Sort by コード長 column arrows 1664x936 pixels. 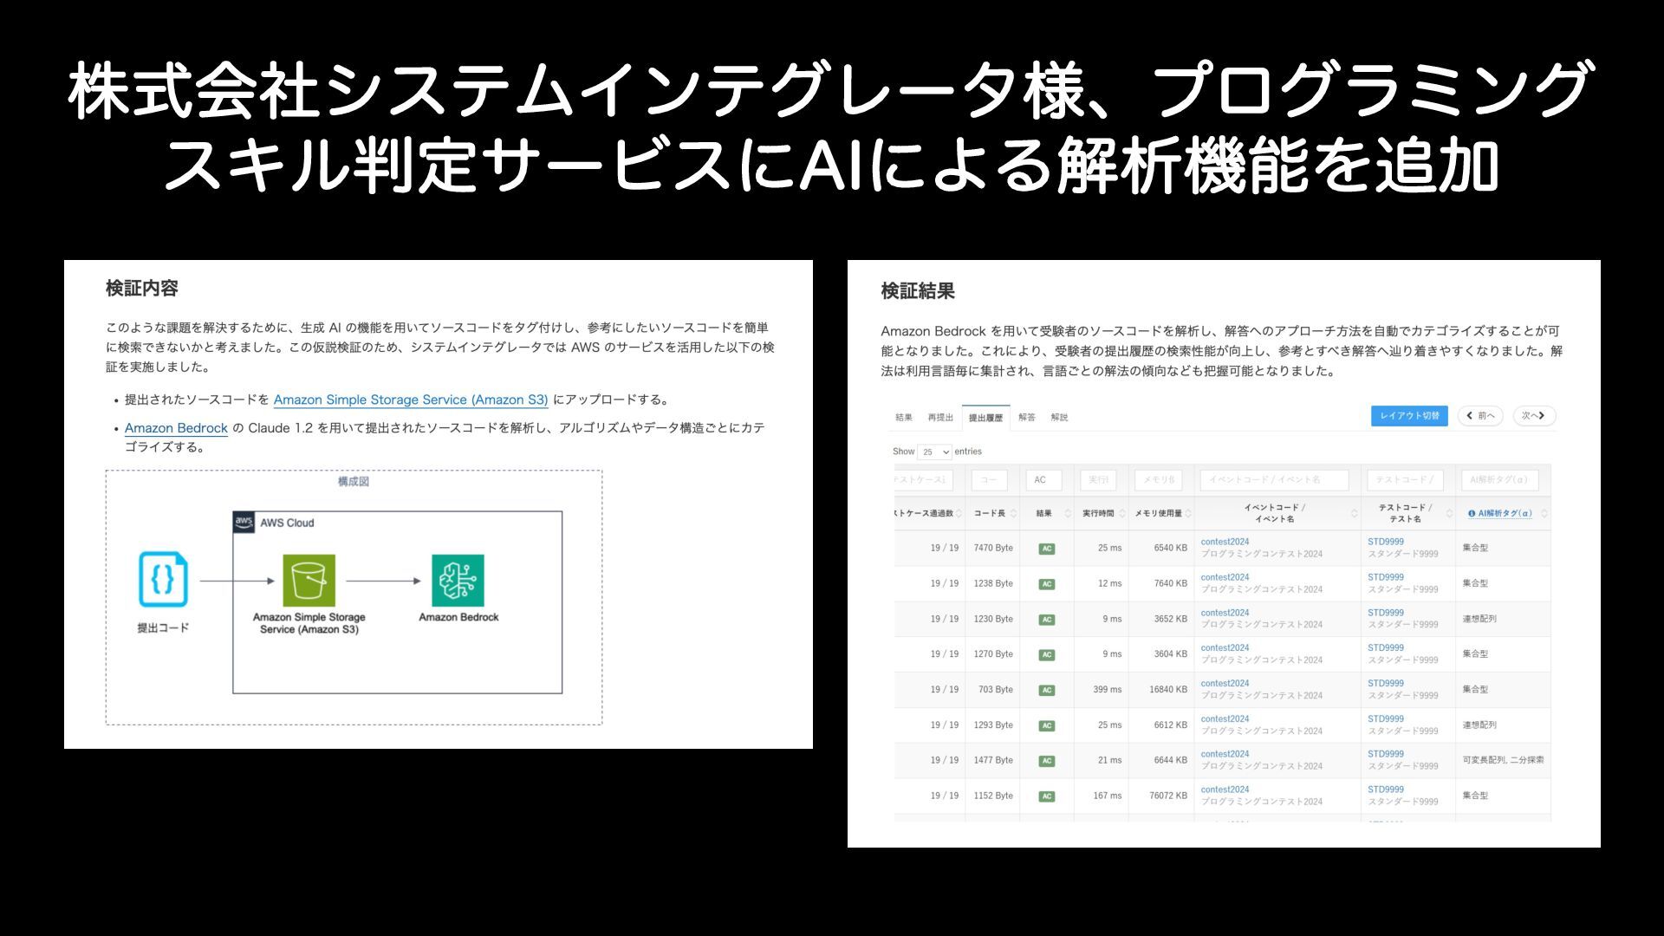(1013, 514)
